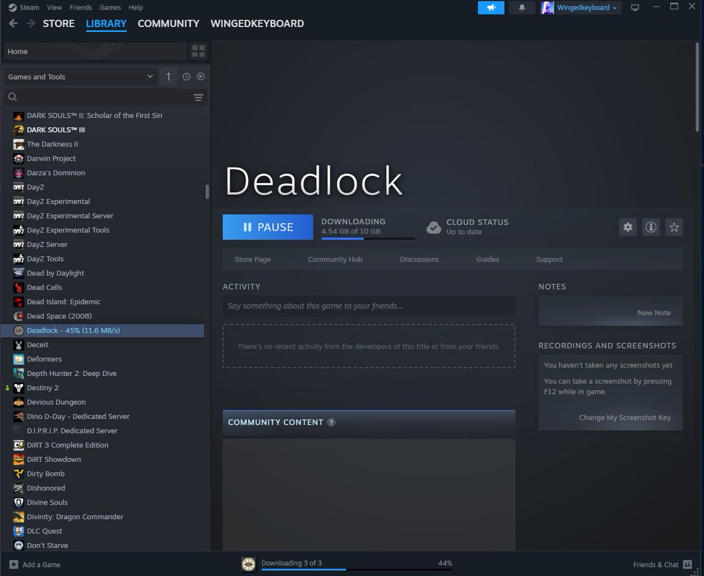704x576 pixels.
Task: Click the Steam logo in menu bar
Action: (13, 8)
